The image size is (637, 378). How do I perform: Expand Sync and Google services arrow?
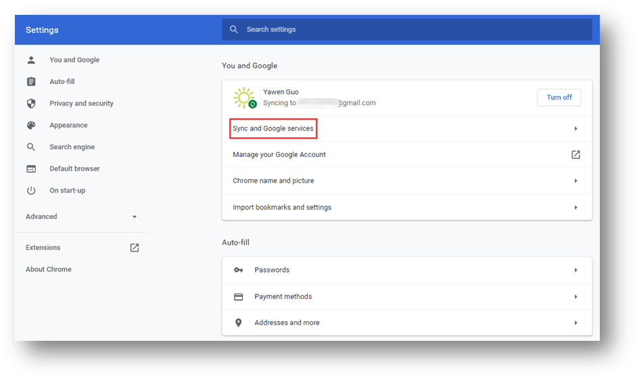575,128
